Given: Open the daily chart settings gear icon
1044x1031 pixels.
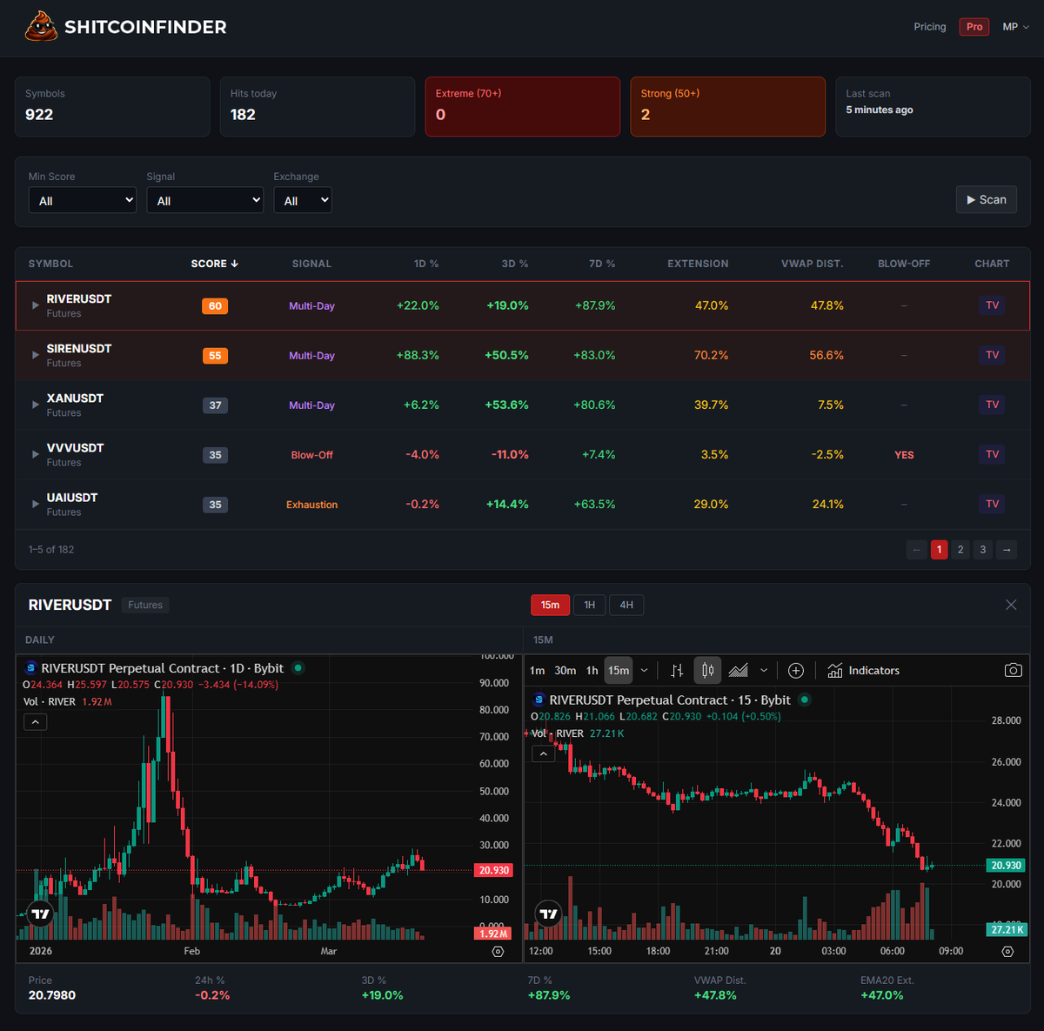Looking at the screenshot, I should tap(498, 951).
